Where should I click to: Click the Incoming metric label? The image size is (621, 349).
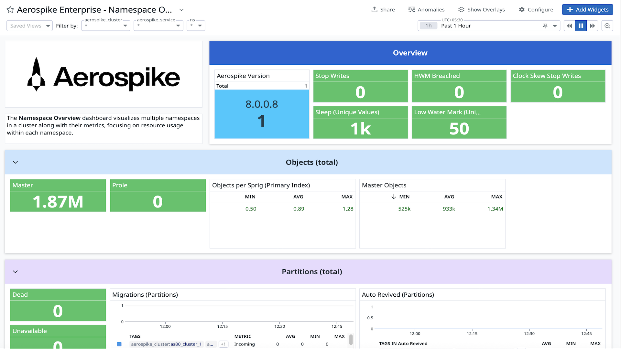coord(245,344)
